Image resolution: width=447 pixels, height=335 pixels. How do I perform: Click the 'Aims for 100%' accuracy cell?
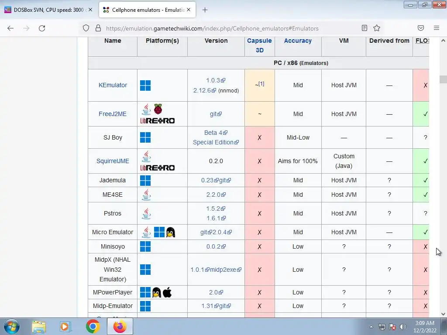coord(298,161)
